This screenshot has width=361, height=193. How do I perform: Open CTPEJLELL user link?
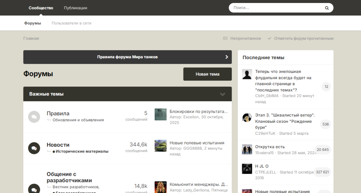coord(266,172)
